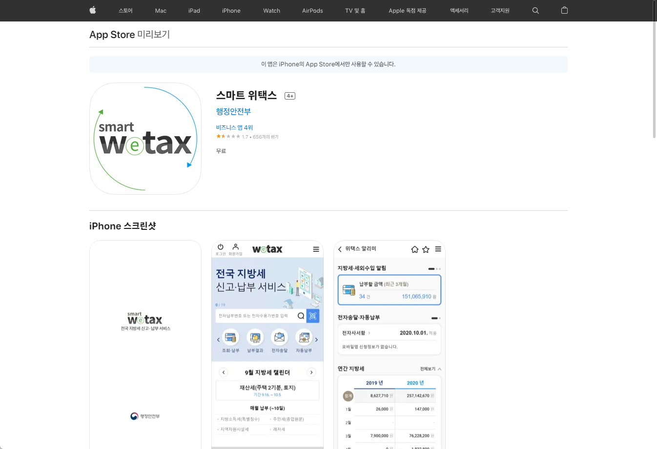Click the 전자송달·자동납부 page indicator dots
The width and height of the screenshot is (657, 449).
pyautogui.click(x=436, y=318)
